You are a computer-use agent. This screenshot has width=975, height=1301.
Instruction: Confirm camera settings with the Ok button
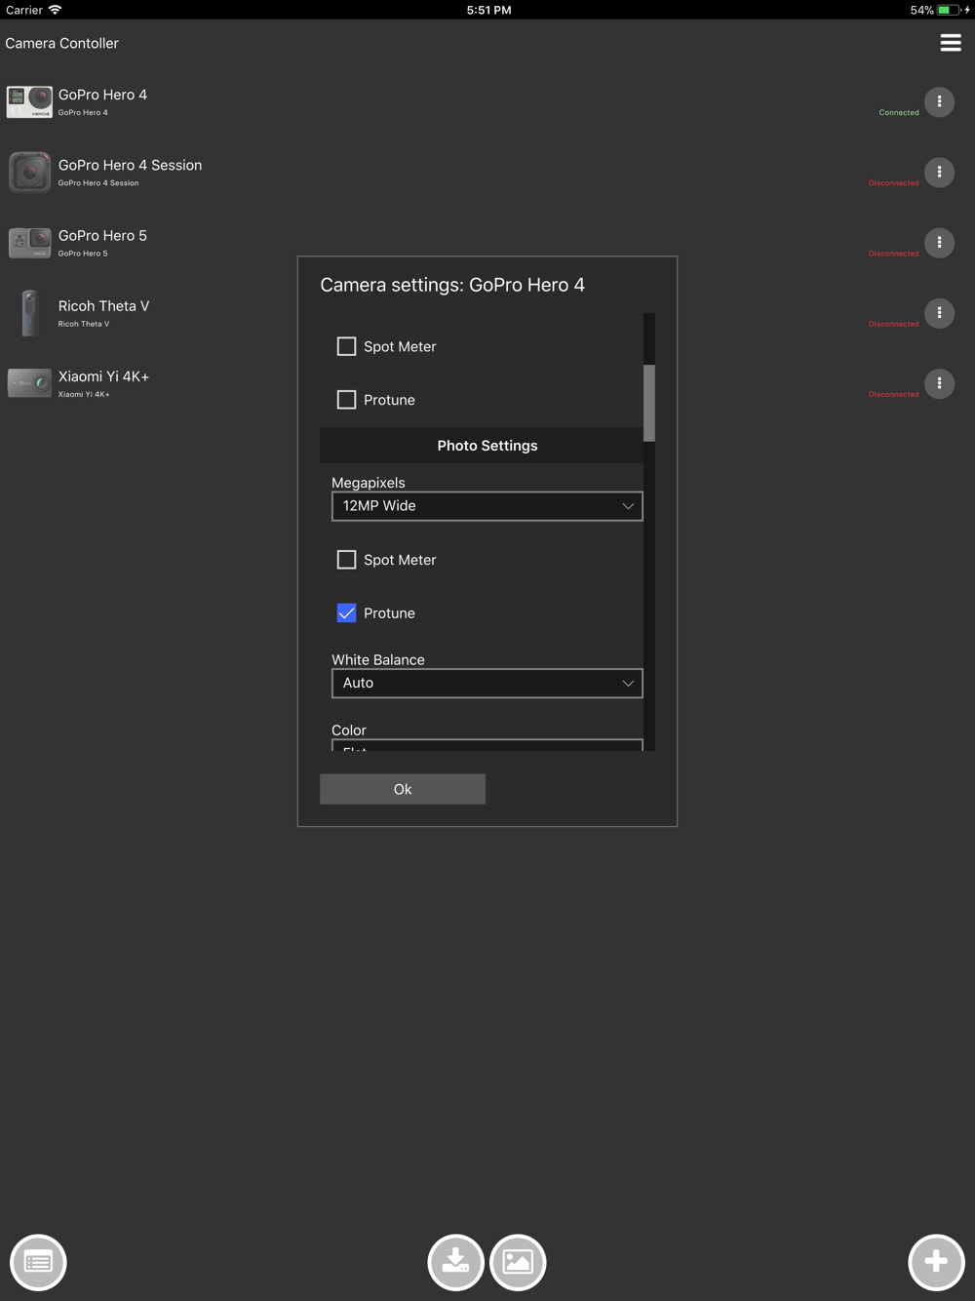point(403,789)
